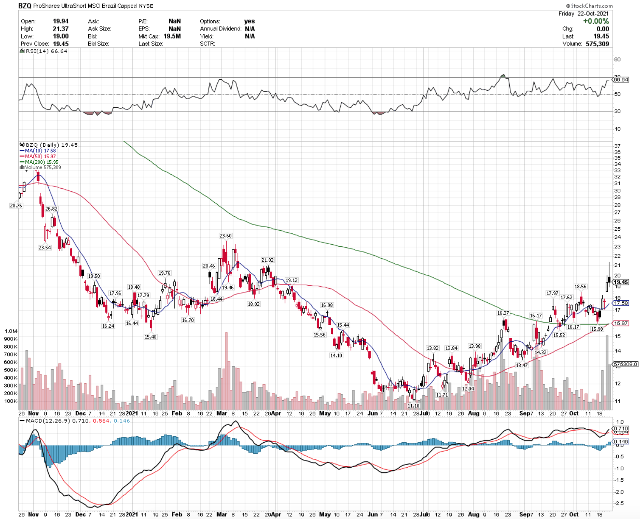Viewport: 640px width, 519px height.
Task: Click the header Volume value 575,309
Action: (597, 44)
